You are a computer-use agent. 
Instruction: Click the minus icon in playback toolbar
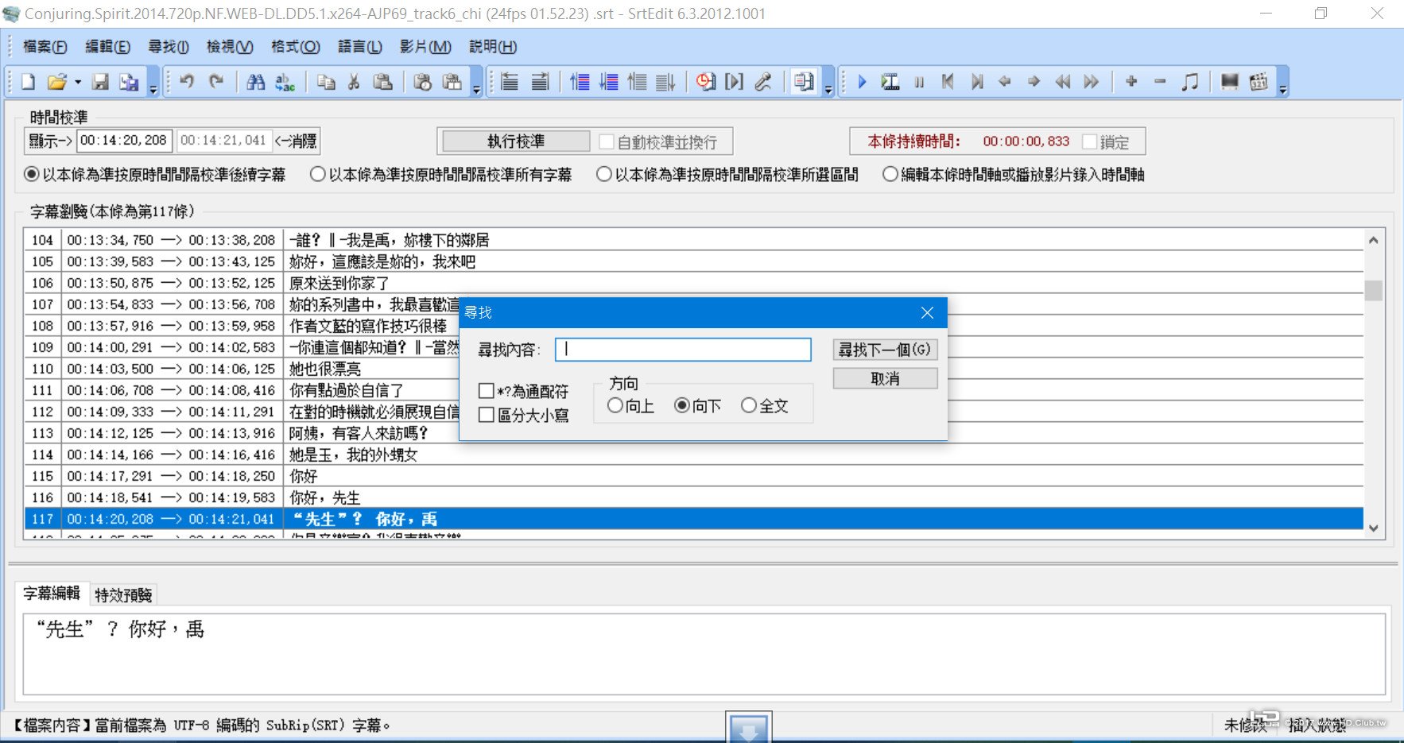pyautogui.click(x=1160, y=82)
